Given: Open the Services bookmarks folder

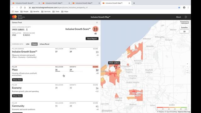Looking at the screenshot, I should pos(46,12).
